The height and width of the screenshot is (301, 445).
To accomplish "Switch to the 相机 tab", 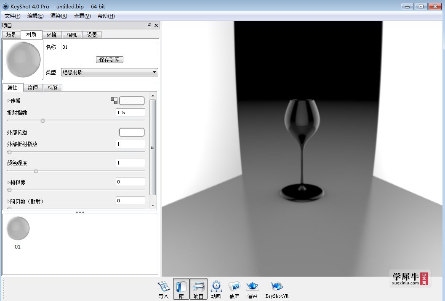I will tap(72, 35).
